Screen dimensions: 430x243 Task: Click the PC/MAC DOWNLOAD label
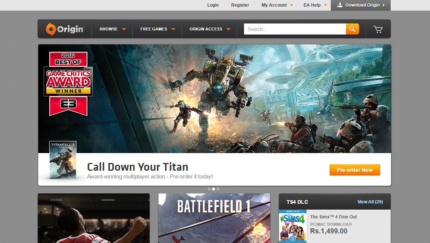tap(331, 224)
